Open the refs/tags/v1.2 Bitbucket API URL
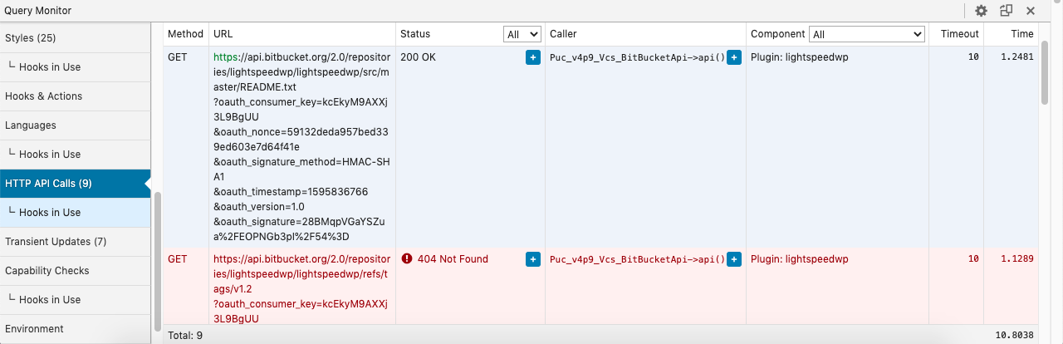The image size is (1063, 344). point(301,288)
